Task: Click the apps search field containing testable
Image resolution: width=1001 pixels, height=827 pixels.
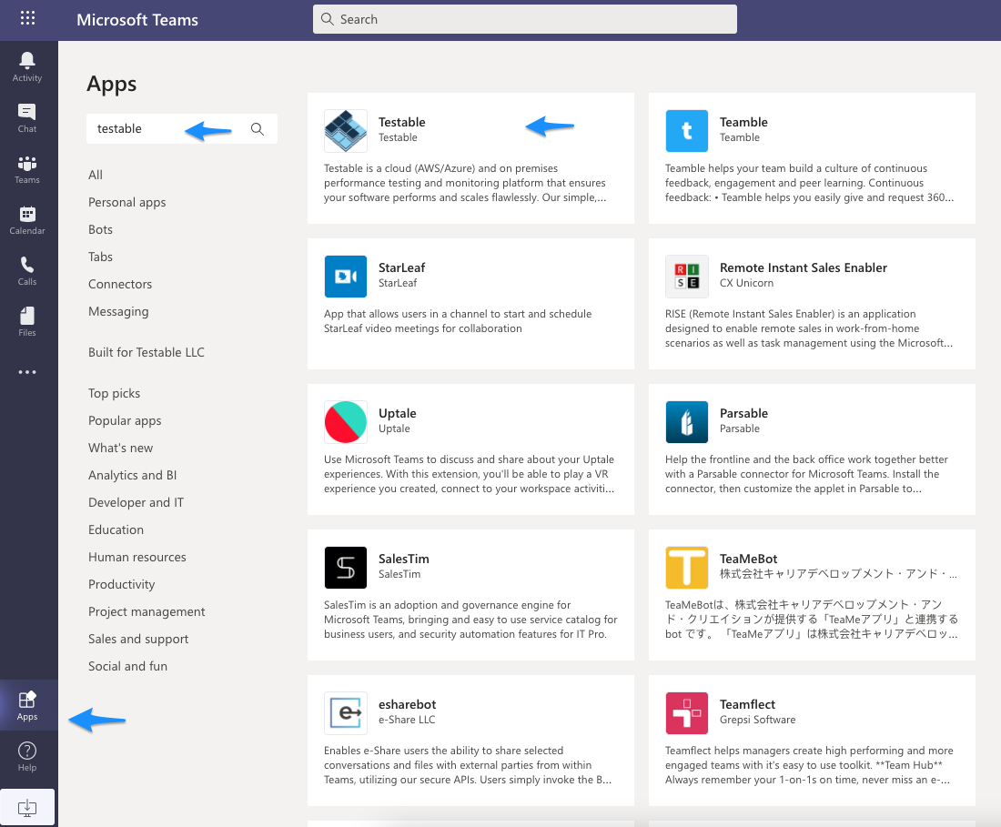Action: point(182,129)
